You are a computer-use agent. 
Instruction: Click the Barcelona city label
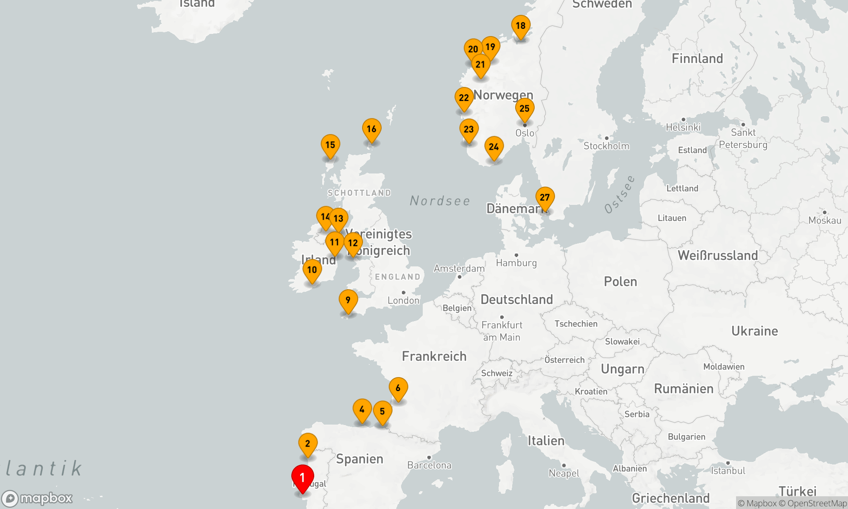[429, 465]
